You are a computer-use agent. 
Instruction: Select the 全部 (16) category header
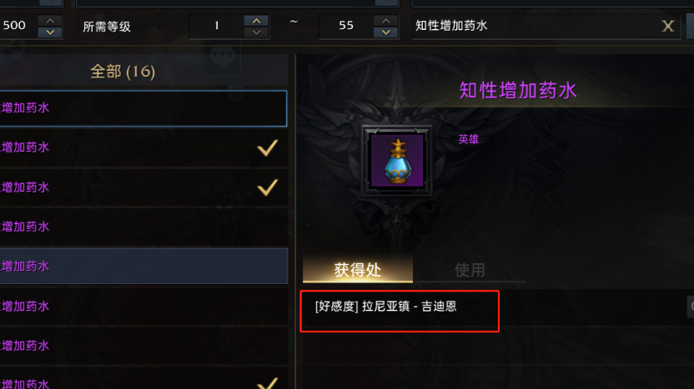[123, 71]
